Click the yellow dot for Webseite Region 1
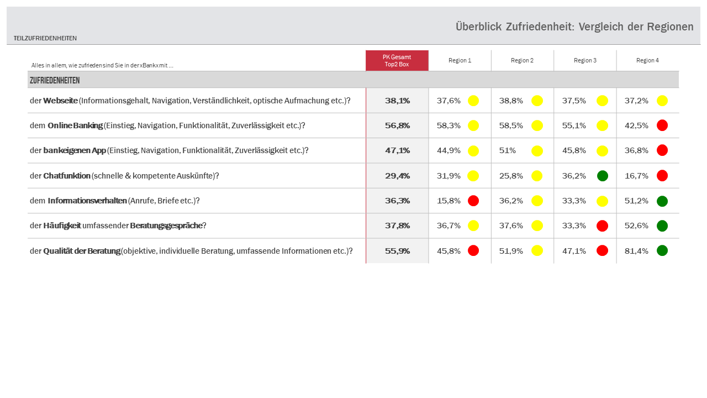The width and height of the screenshot is (707, 398). (473, 101)
